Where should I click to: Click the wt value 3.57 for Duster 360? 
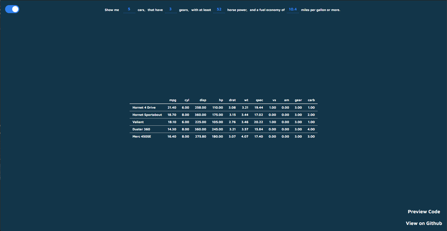point(245,129)
